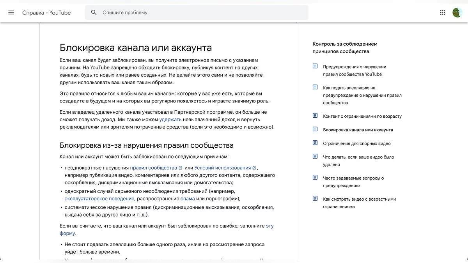Click the article icon beside 'Как подать апелляцию'
The width and height of the screenshot is (468, 263).
point(315,87)
